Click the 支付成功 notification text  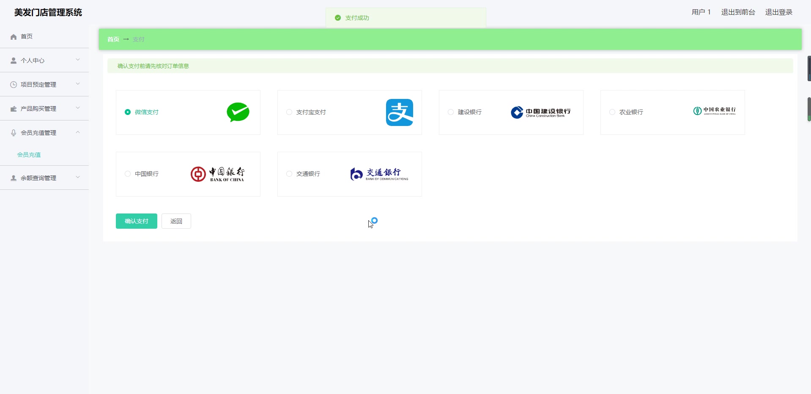click(x=357, y=18)
